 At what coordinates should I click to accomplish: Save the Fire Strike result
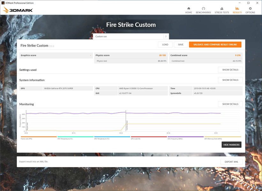tap(181, 45)
